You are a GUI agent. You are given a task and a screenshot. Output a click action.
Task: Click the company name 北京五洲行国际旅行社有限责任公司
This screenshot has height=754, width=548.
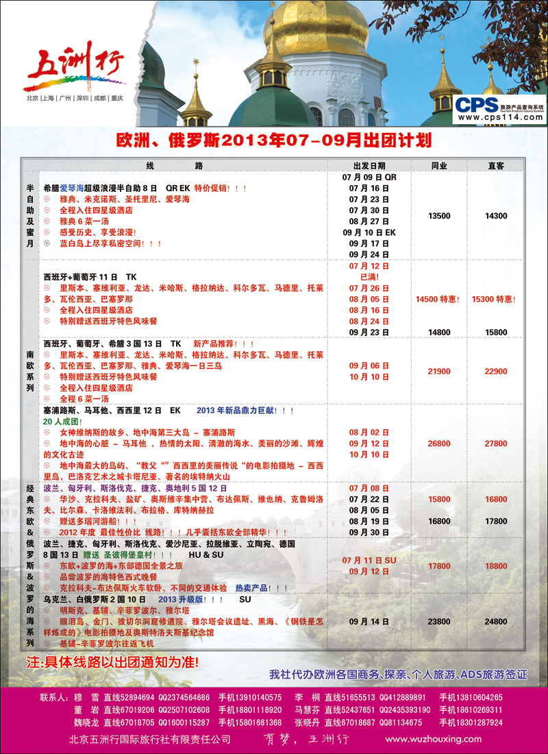(149, 739)
